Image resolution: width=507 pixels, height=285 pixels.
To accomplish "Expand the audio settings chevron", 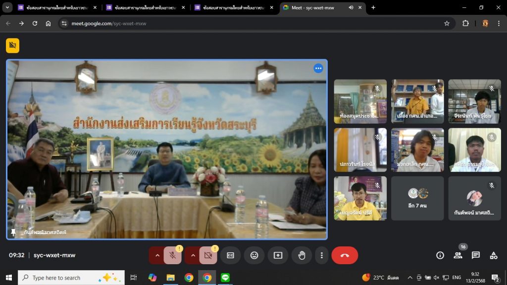I will click(157, 255).
